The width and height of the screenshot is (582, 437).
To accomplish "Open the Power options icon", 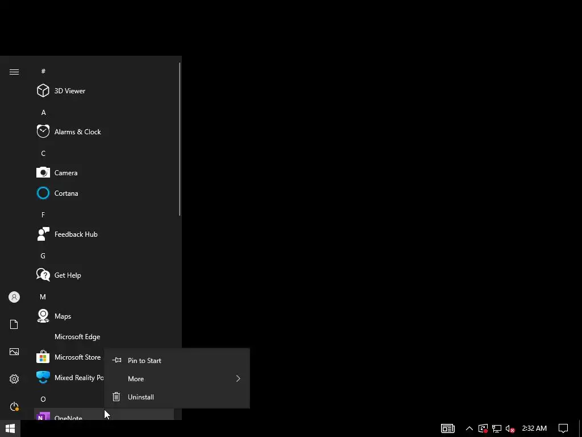I will click(x=14, y=406).
